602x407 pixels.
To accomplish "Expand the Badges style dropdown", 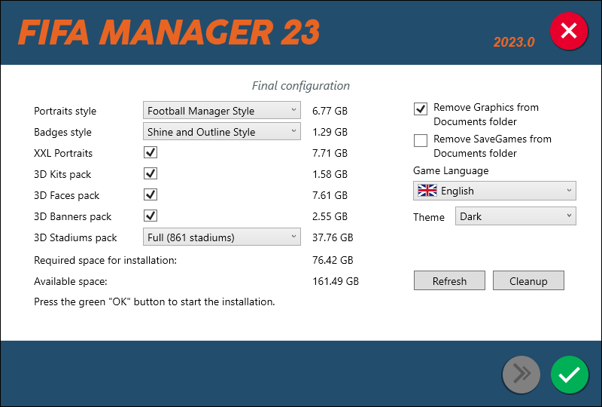I will click(x=221, y=132).
